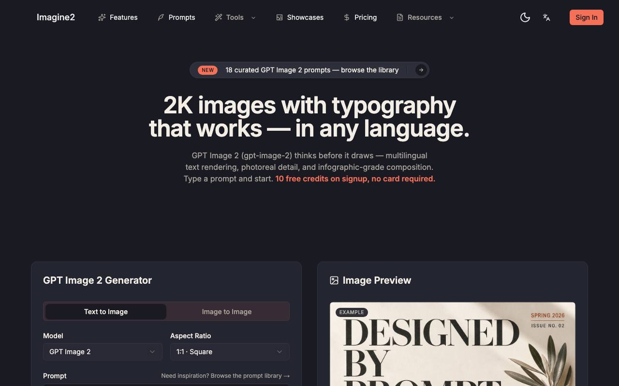Open the 18 curated prompts announcement link
This screenshot has height=386, width=619.
(309, 70)
